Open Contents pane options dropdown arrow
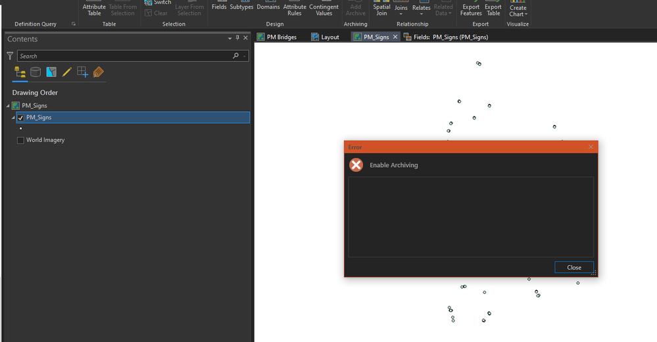The width and height of the screenshot is (657, 342). click(x=230, y=38)
